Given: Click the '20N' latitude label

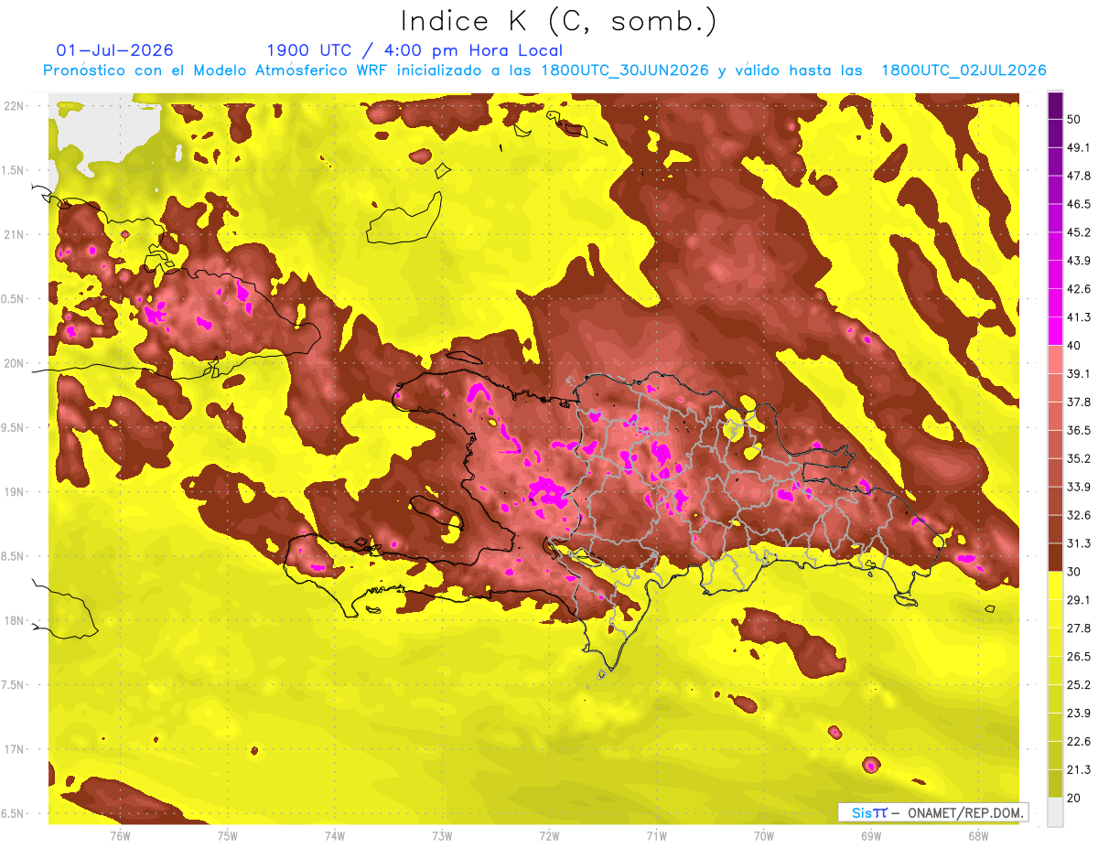Looking at the screenshot, I should [14, 363].
